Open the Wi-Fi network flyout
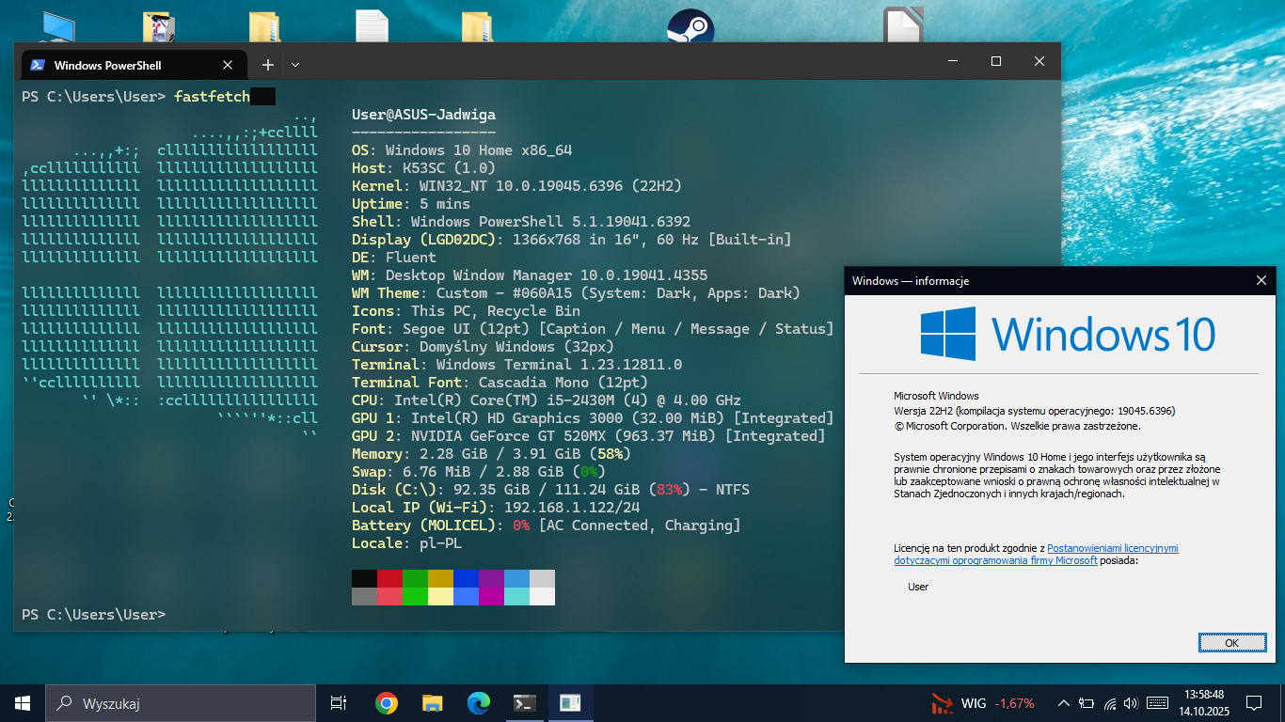This screenshot has height=722, width=1285. pos(1109,703)
